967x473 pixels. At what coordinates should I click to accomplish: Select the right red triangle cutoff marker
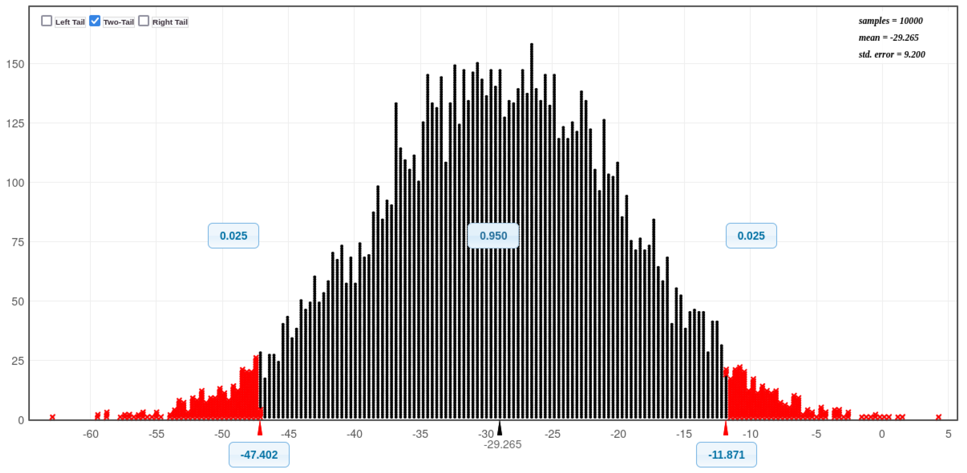click(x=726, y=429)
